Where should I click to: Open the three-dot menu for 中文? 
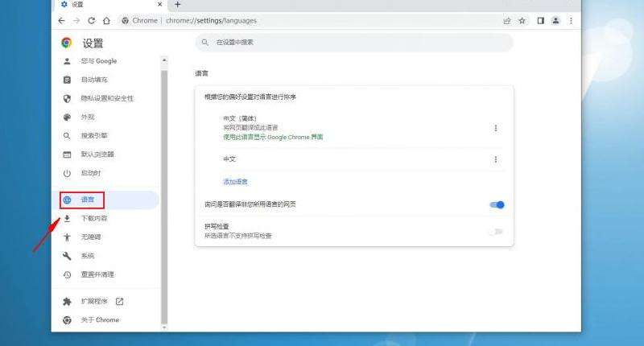coord(495,159)
